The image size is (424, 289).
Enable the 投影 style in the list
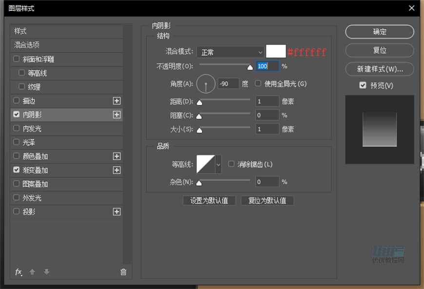pos(16,212)
